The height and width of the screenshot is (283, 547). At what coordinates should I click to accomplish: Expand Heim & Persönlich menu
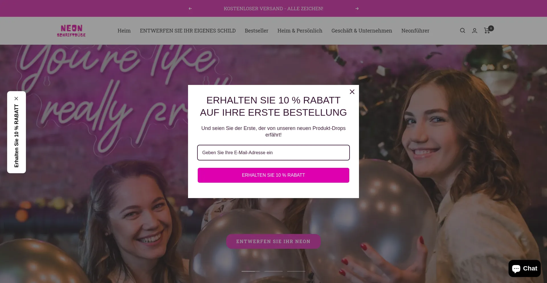300,30
